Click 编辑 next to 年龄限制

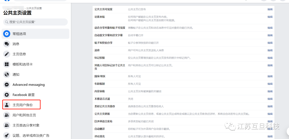pyautogui.click(x=270, y=84)
